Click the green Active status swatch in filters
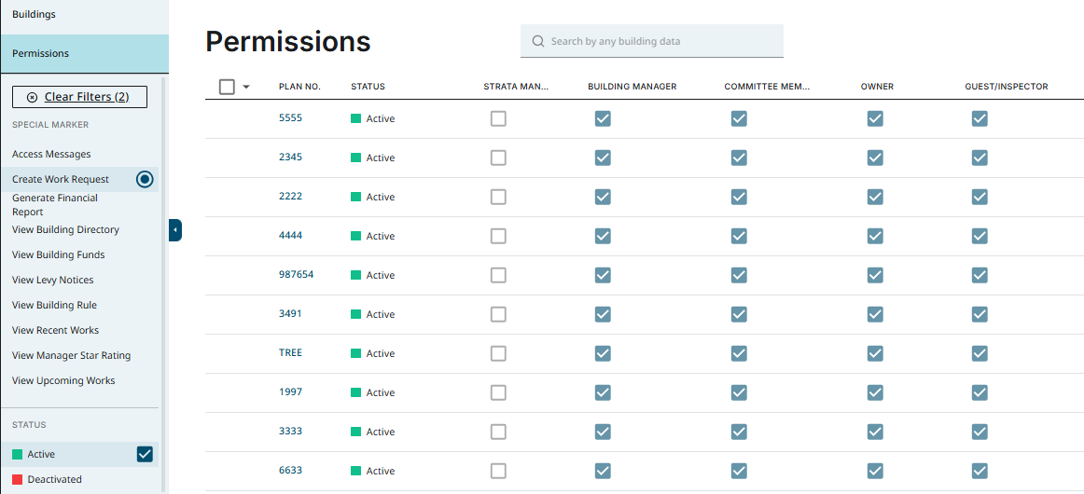This screenshot has width=1084, height=494. (18, 454)
